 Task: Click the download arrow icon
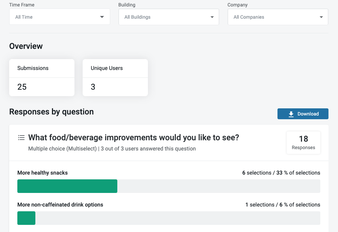291,114
